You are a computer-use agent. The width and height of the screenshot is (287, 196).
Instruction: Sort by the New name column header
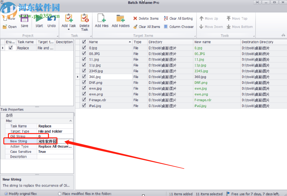click(x=217, y=42)
